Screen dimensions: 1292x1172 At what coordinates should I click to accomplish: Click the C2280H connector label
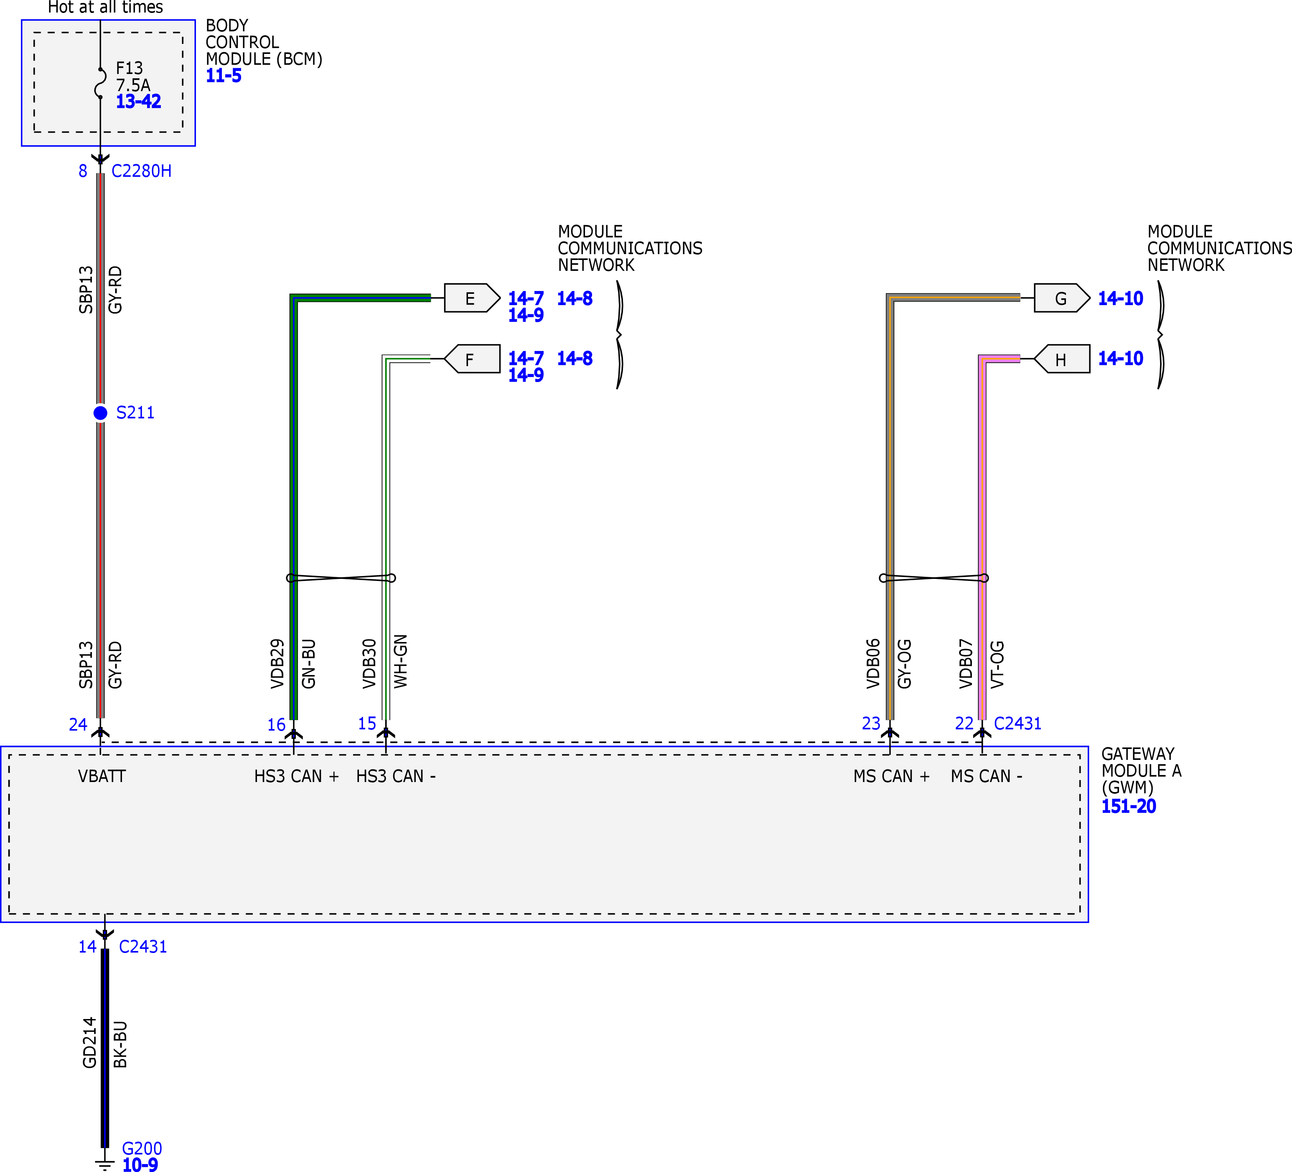click(x=142, y=171)
